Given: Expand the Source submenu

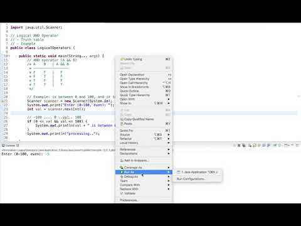Looking at the screenshot, I should click(144, 134).
